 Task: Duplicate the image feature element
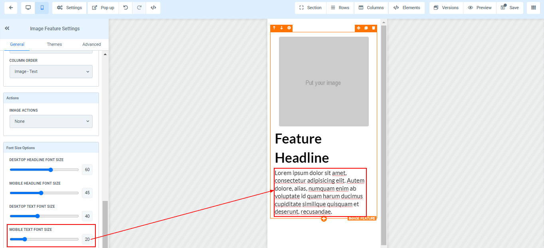(x=366, y=28)
